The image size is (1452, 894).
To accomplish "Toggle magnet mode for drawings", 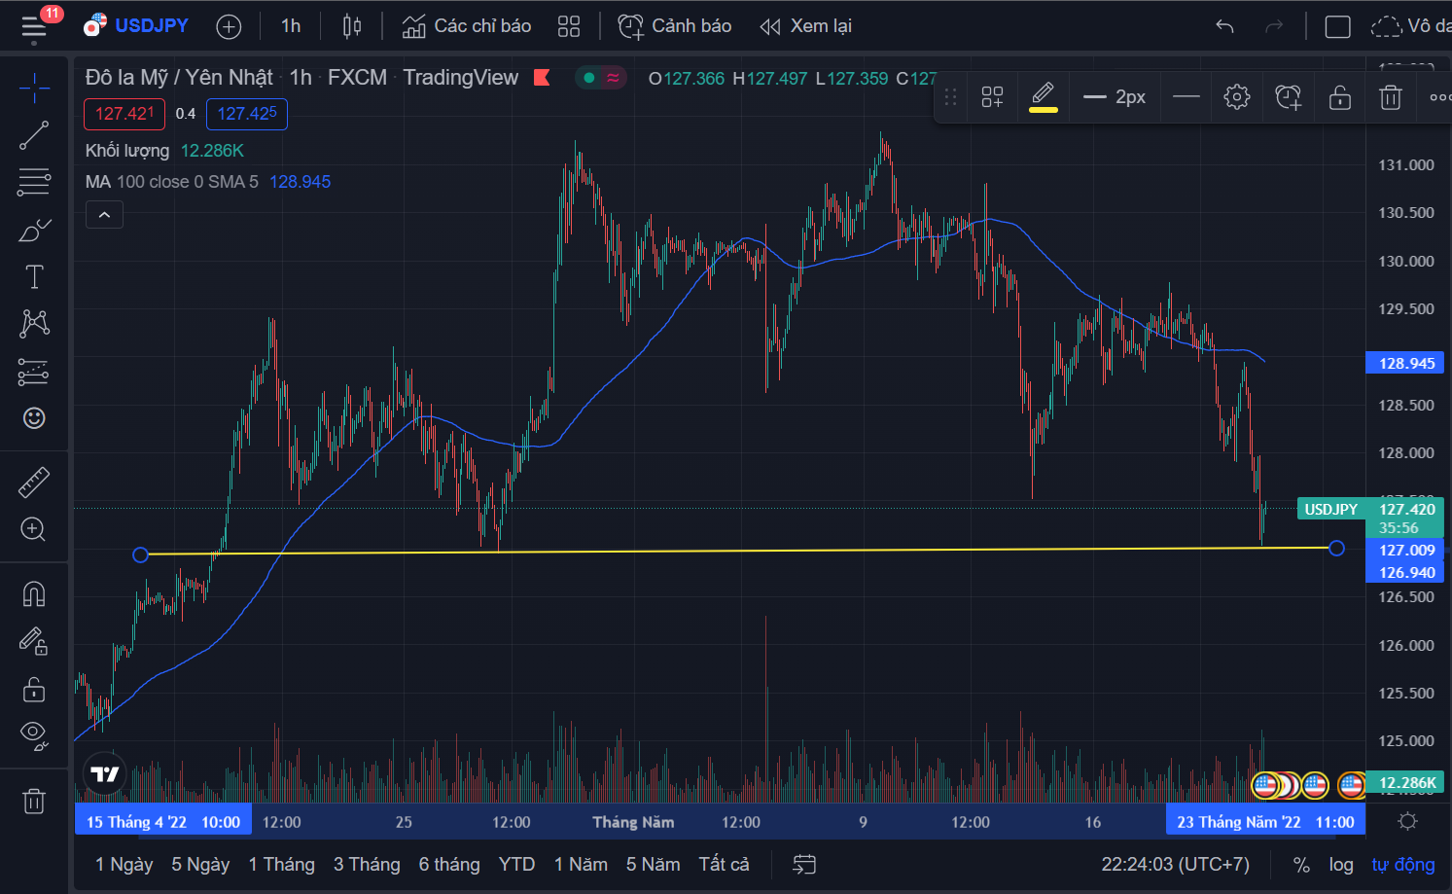I will 34,594.
